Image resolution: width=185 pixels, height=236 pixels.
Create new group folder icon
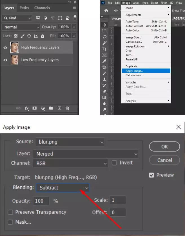pos(51,108)
